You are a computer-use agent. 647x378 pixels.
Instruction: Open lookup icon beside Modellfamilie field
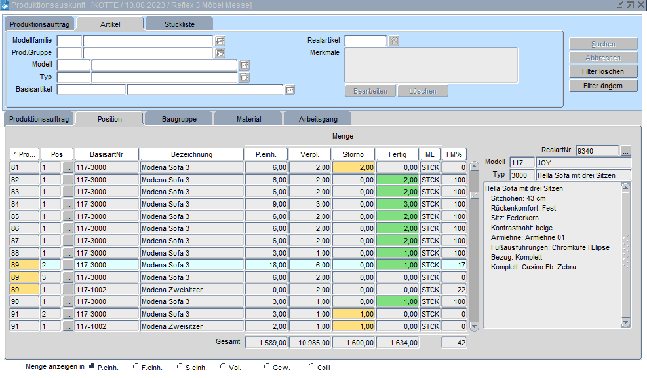point(220,41)
